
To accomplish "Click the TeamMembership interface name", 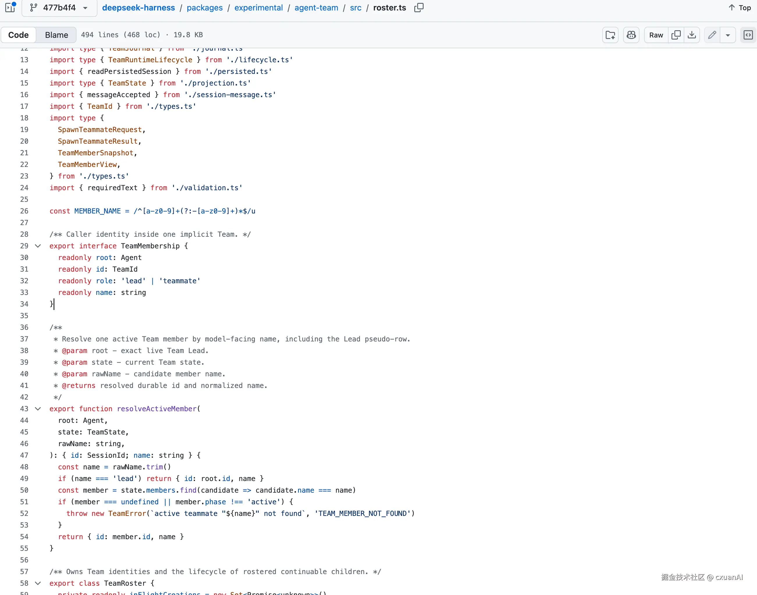I will (x=150, y=246).
